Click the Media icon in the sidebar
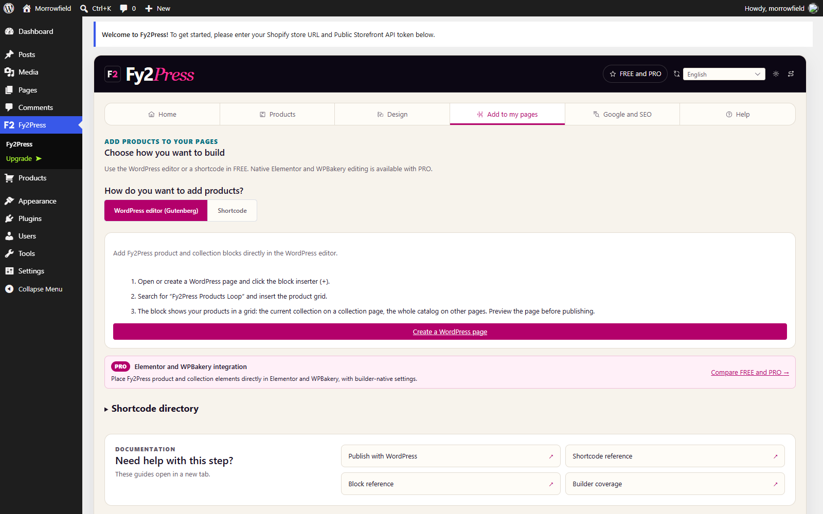Image resolution: width=823 pixels, height=514 pixels. pos(9,72)
